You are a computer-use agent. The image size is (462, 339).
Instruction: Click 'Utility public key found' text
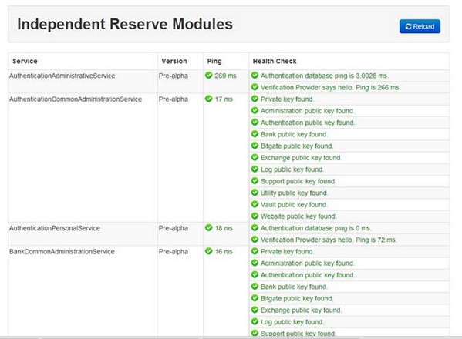point(295,193)
